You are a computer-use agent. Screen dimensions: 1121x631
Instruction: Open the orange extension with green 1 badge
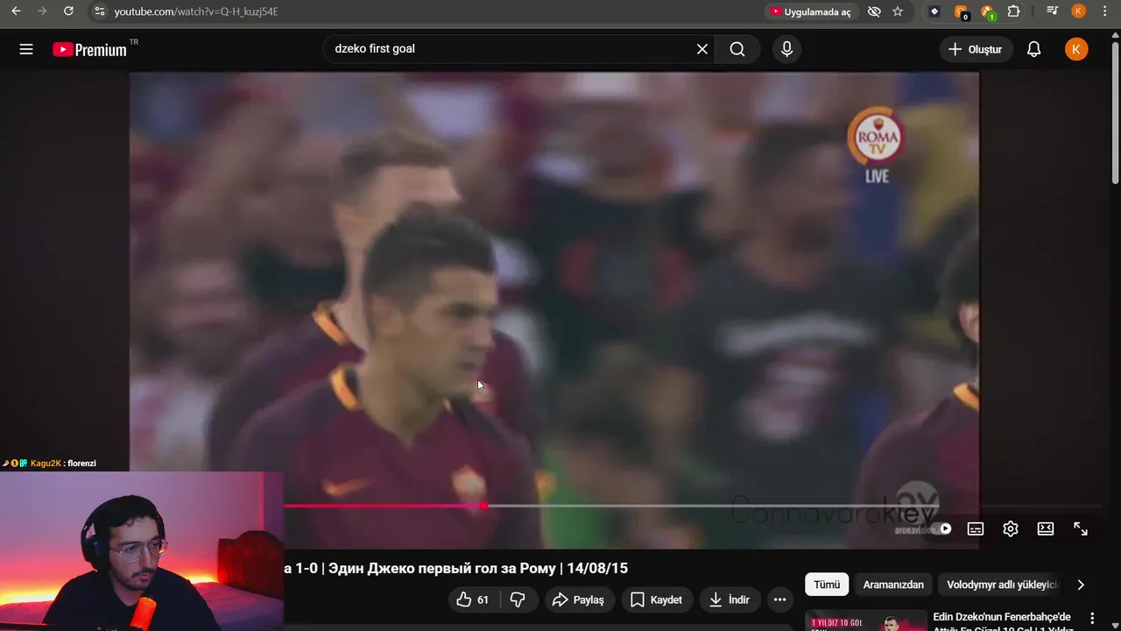pos(987,11)
